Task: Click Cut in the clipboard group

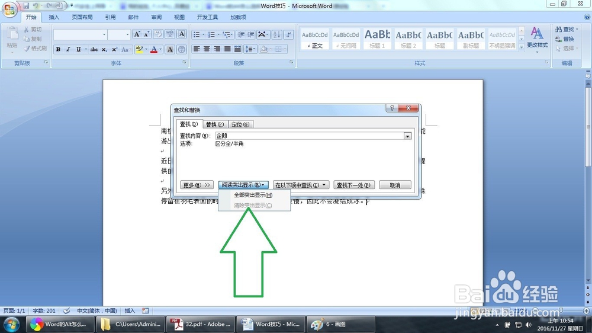Action: pos(33,29)
